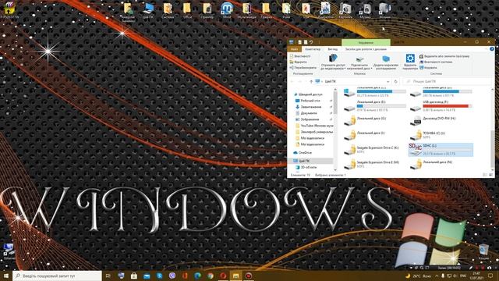Open the Windows Start button

point(6,276)
